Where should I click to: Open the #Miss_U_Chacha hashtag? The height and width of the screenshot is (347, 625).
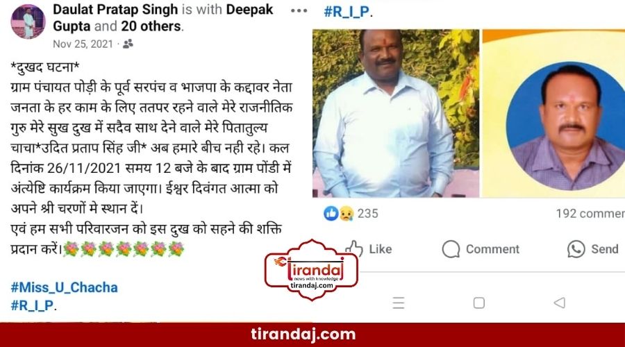[x=64, y=287]
